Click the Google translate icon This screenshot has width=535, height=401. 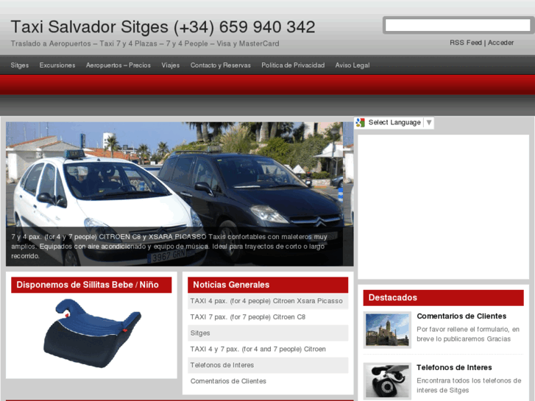pos(361,123)
